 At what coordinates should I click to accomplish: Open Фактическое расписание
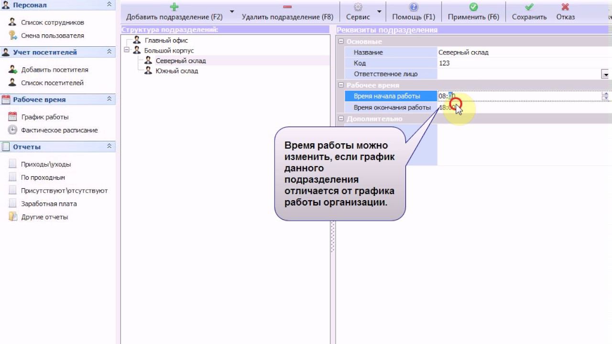59,130
